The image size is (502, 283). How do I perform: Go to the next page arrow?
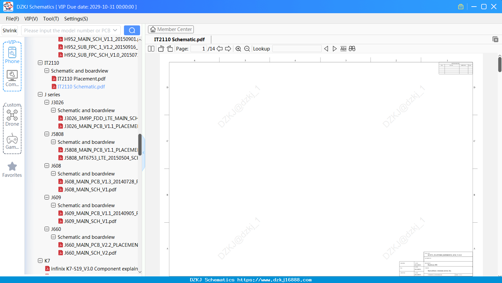click(228, 49)
